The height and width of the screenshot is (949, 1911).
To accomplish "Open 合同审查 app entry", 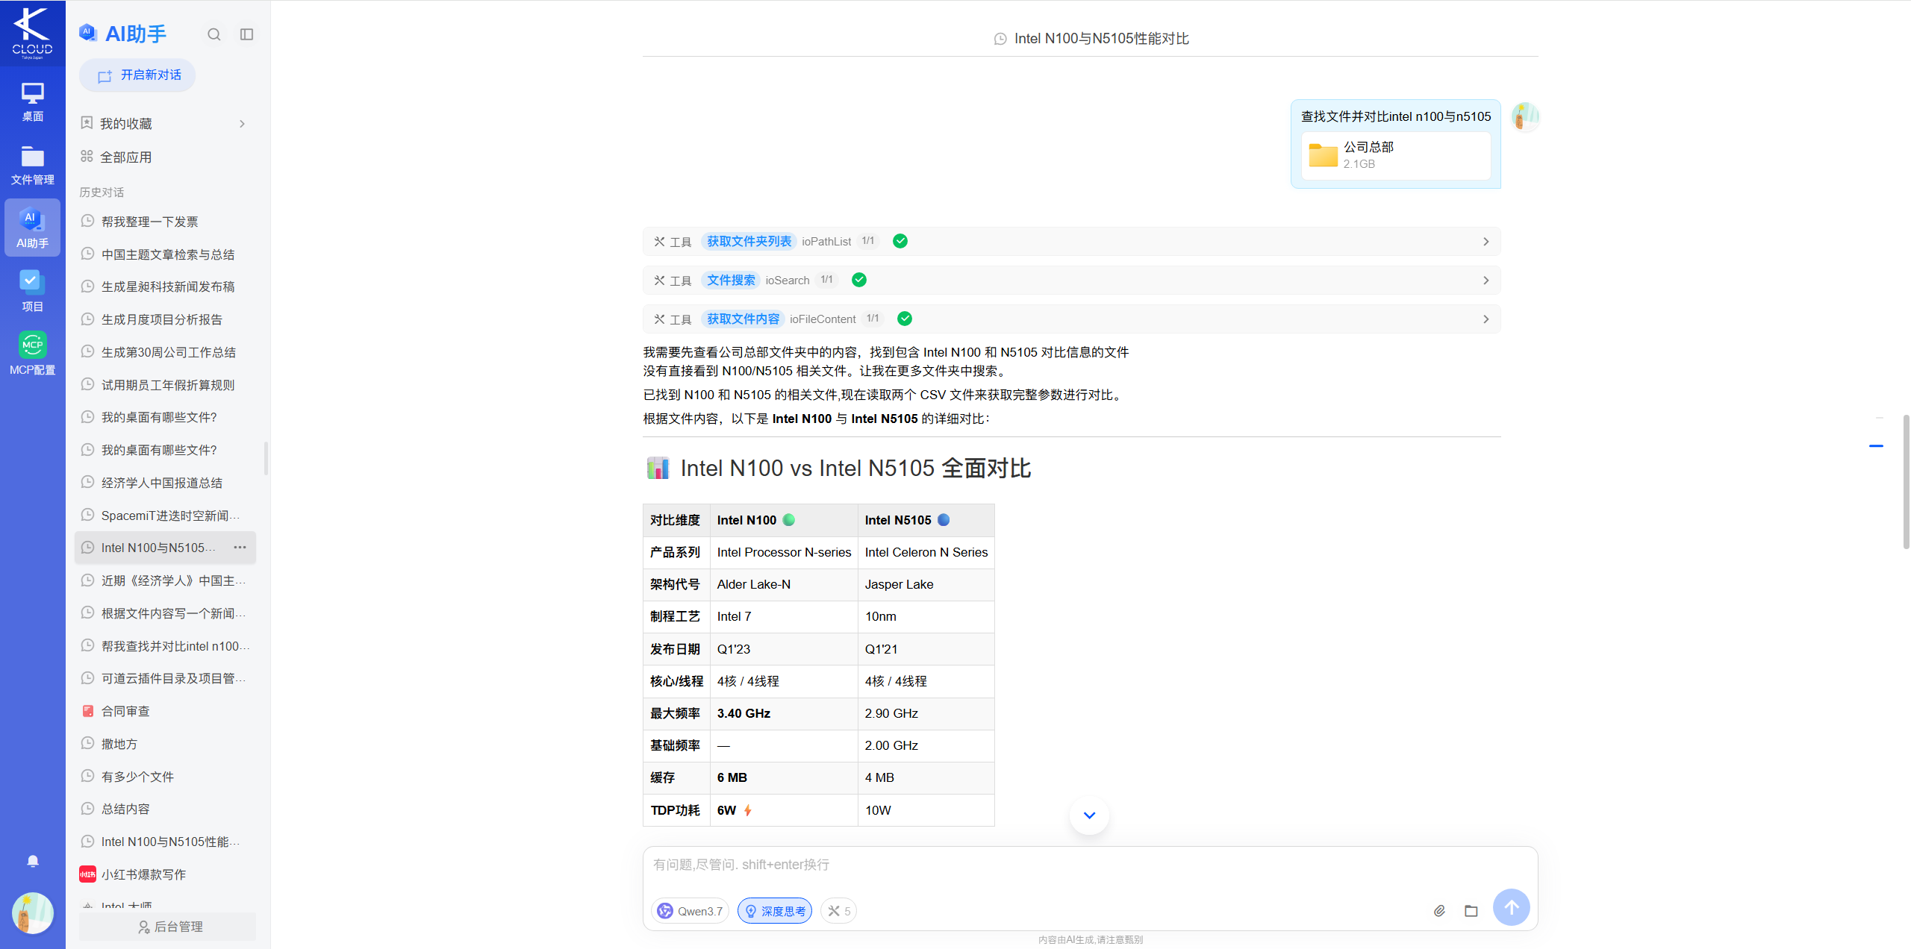I will pyautogui.click(x=165, y=711).
